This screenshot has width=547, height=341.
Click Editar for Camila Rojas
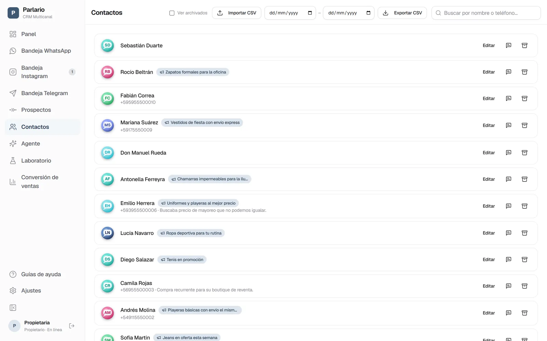click(489, 286)
